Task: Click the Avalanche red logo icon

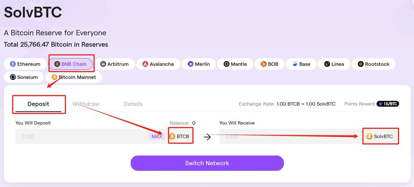Action: [x=145, y=64]
